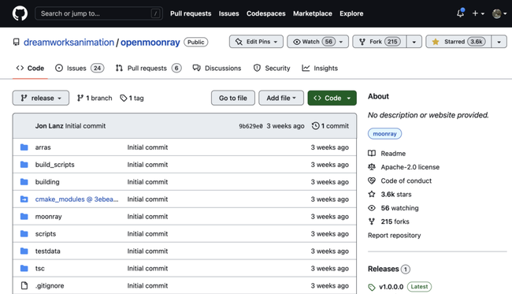Open commit hash 9b629e0
This screenshot has width=512, height=294.
pyautogui.click(x=250, y=126)
